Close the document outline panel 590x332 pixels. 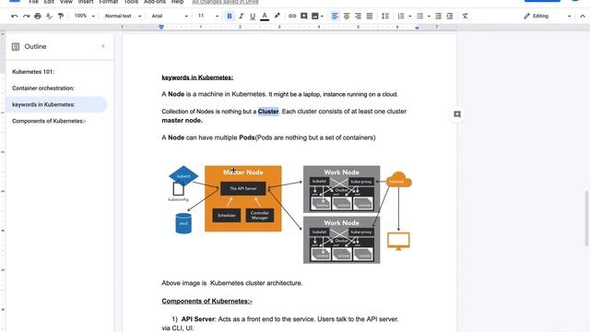(103, 46)
